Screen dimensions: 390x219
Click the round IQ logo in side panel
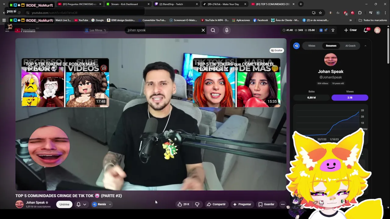click(x=296, y=46)
